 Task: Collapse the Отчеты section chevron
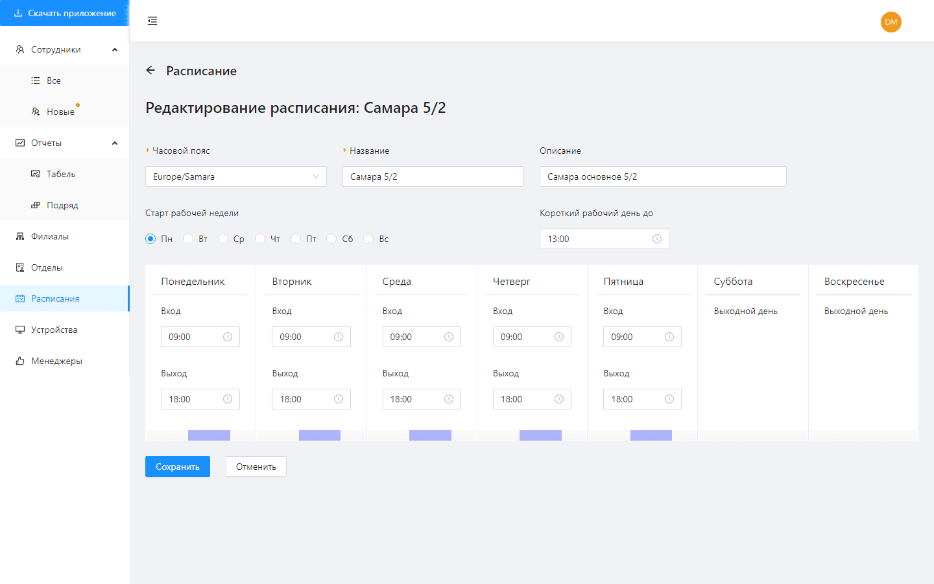(x=115, y=143)
